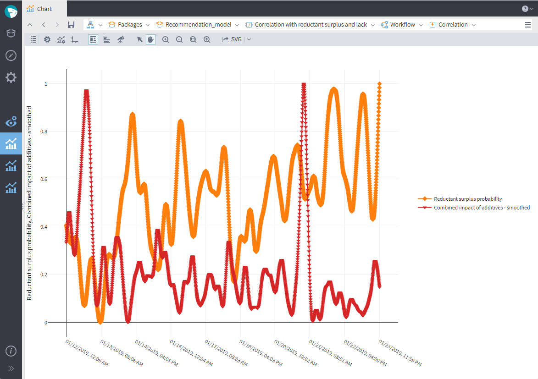Open chart settings gear in toolbar

(47, 39)
